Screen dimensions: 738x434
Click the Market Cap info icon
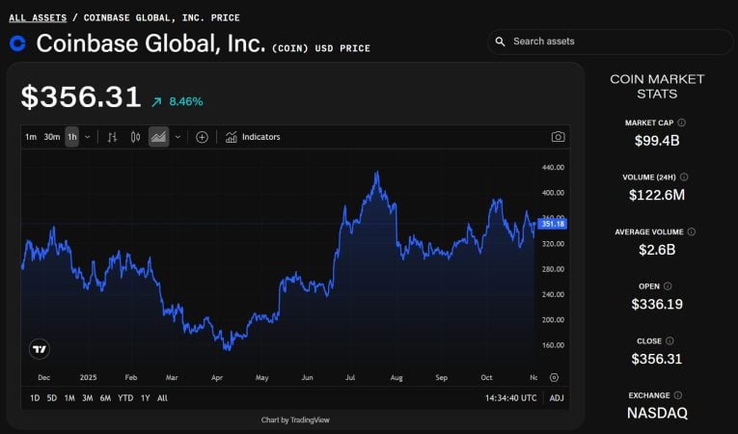click(x=682, y=122)
